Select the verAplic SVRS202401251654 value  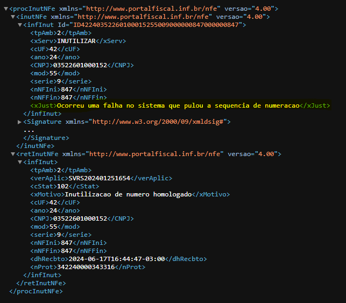tap(100, 178)
